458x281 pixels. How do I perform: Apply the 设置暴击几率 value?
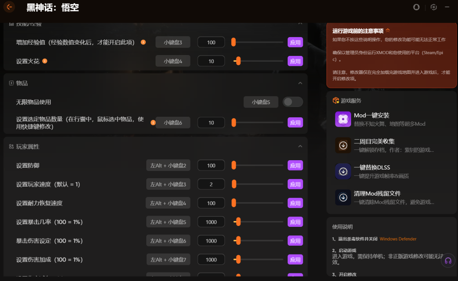click(x=295, y=222)
